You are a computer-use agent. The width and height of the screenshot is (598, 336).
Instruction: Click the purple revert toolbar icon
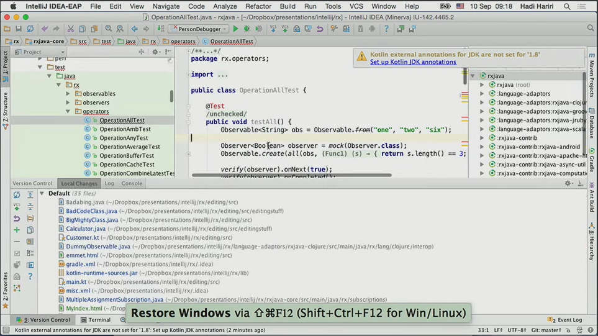[320, 29]
